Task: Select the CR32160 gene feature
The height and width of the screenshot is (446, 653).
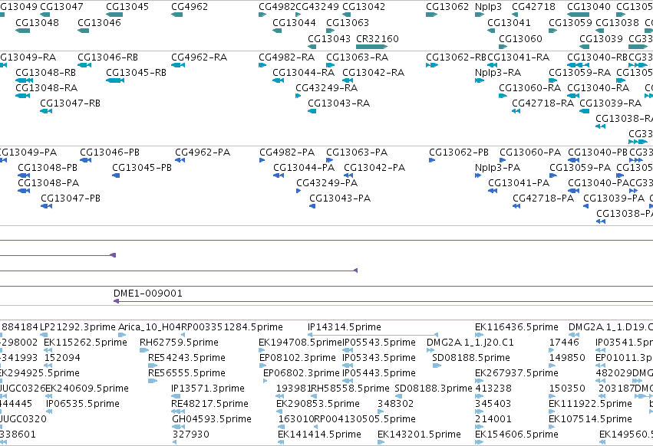Action: coord(371,47)
